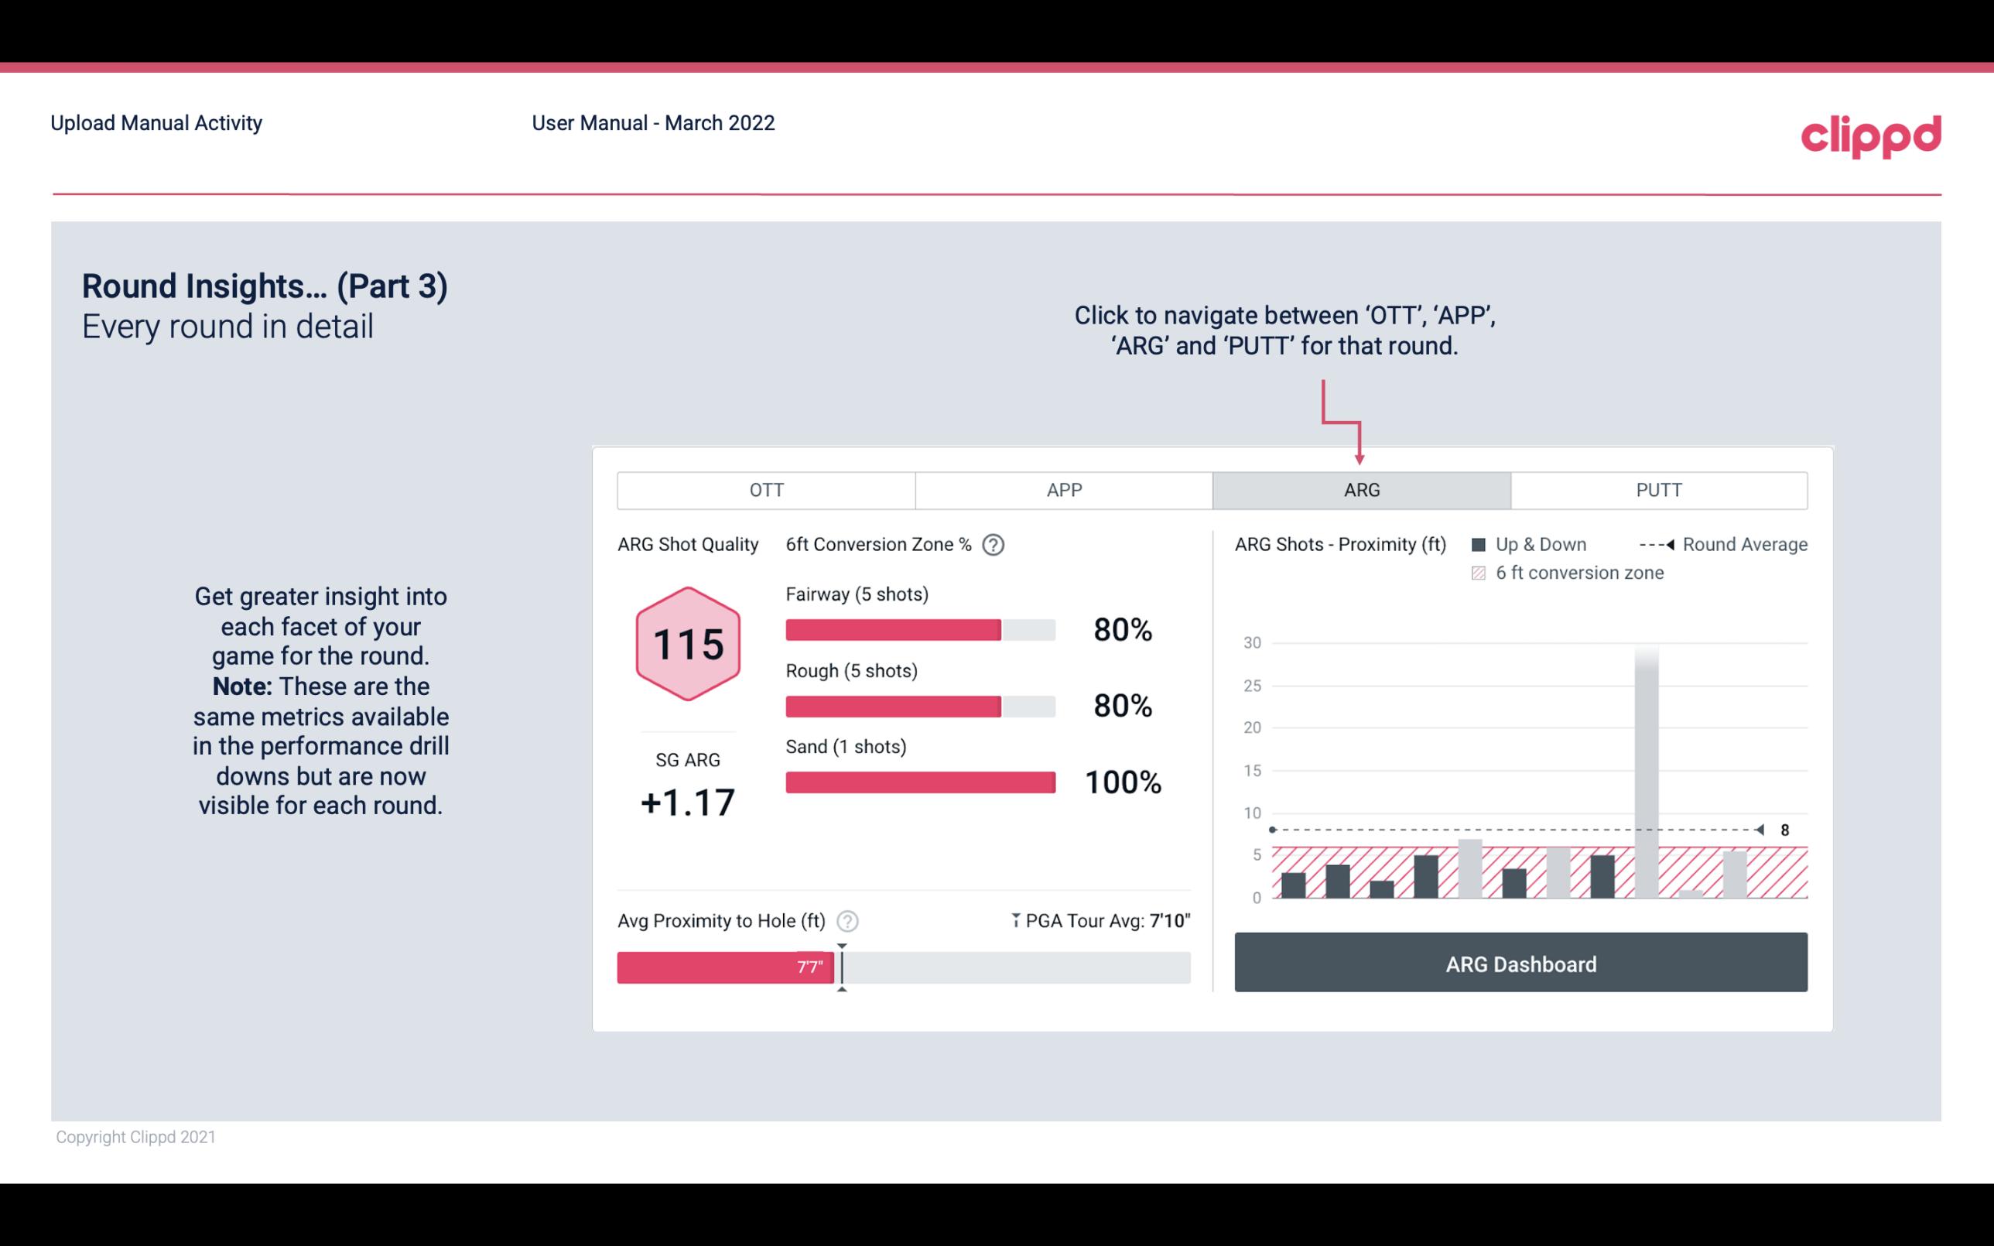Click the Up & Down legend icon

[1483, 543]
